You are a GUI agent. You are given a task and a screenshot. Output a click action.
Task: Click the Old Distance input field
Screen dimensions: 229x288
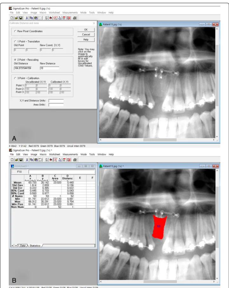click(23, 68)
